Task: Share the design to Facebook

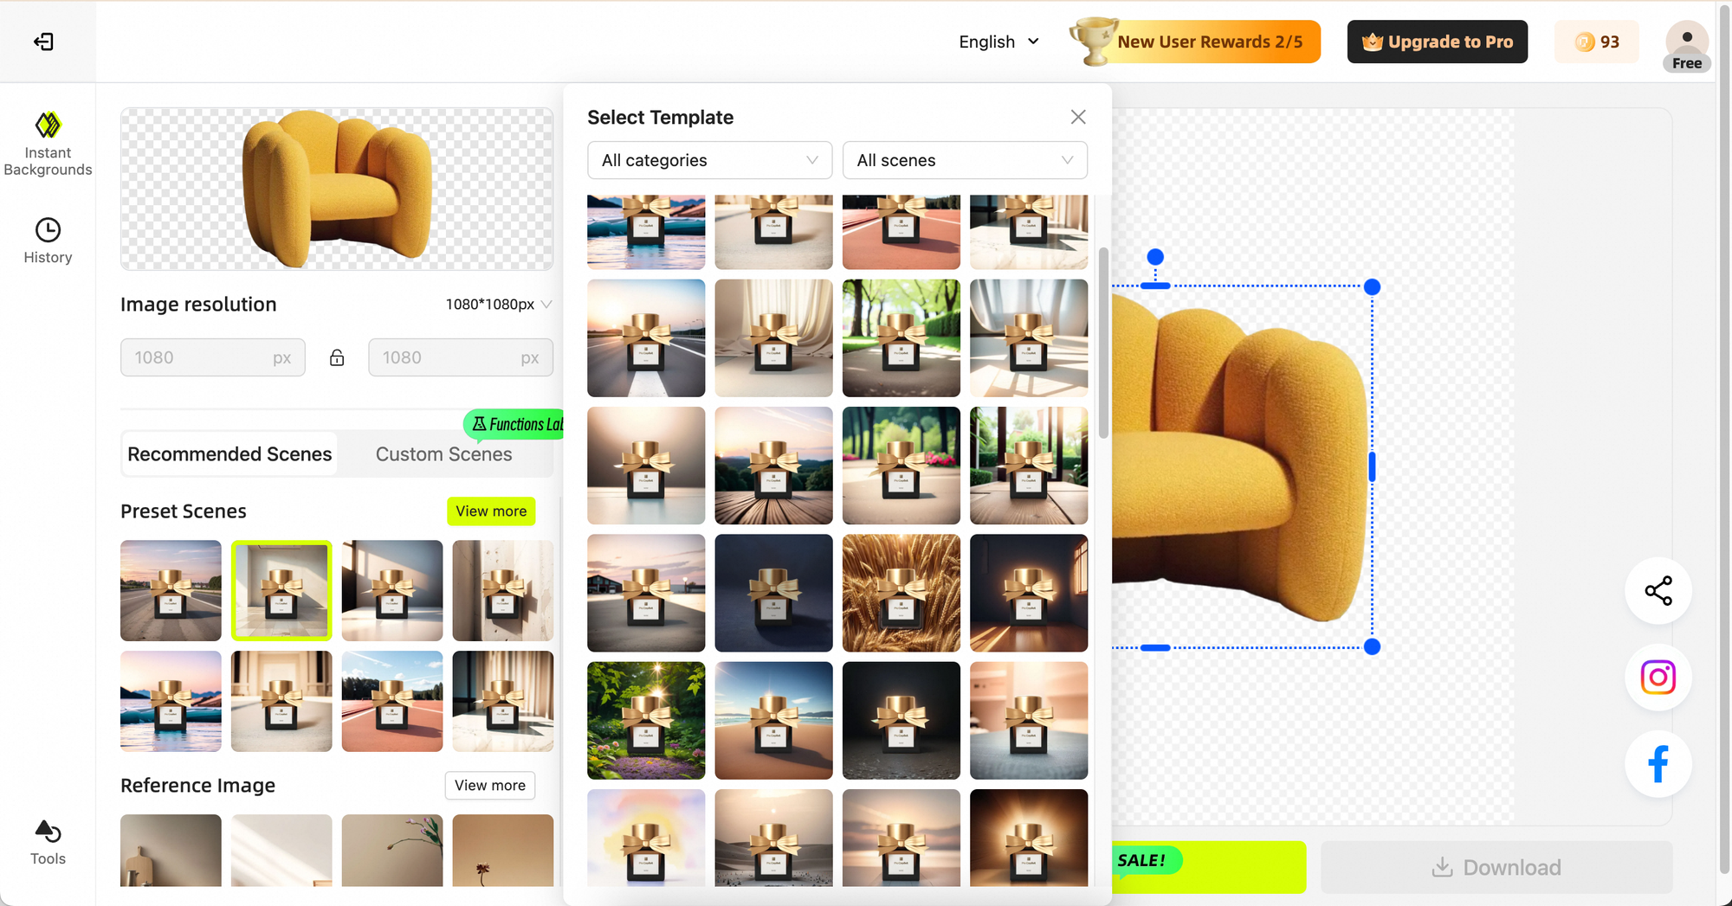Action: pos(1658,764)
